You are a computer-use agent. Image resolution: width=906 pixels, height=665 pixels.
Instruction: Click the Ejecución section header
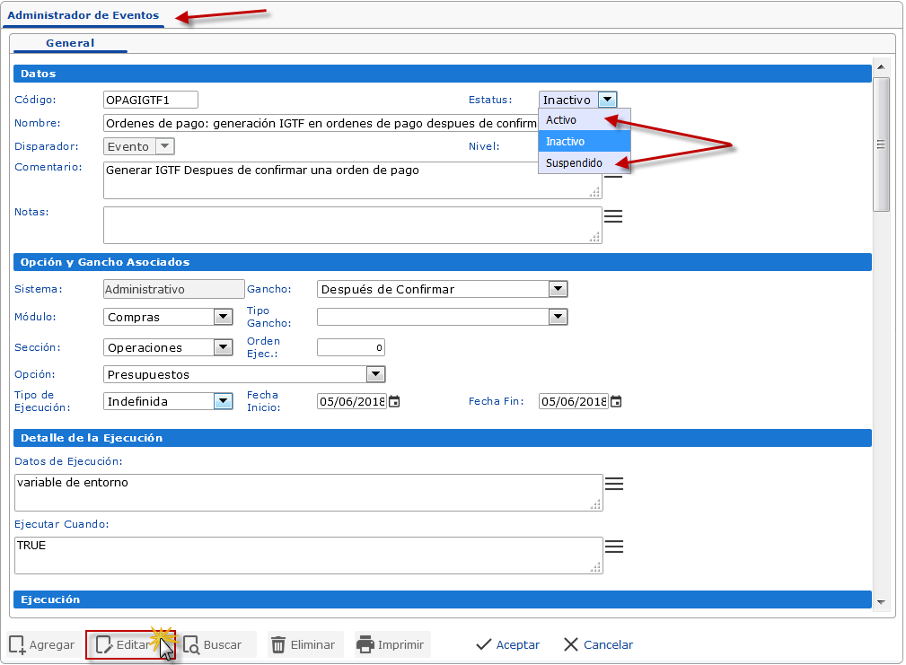(x=443, y=599)
